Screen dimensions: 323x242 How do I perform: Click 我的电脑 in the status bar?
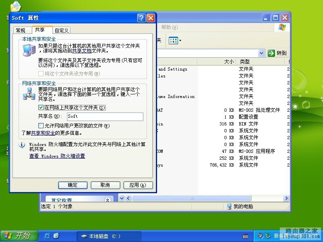(x=240, y=207)
